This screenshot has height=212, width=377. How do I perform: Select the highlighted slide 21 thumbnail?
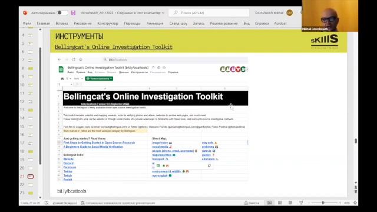point(31,177)
